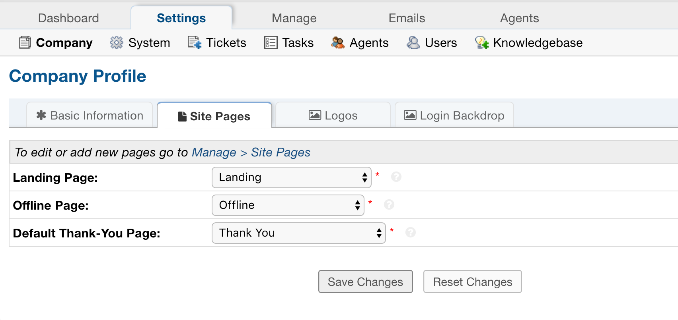The width and height of the screenshot is (678, 320).
Task: Click Reset Changes
Action: (472, 281)
